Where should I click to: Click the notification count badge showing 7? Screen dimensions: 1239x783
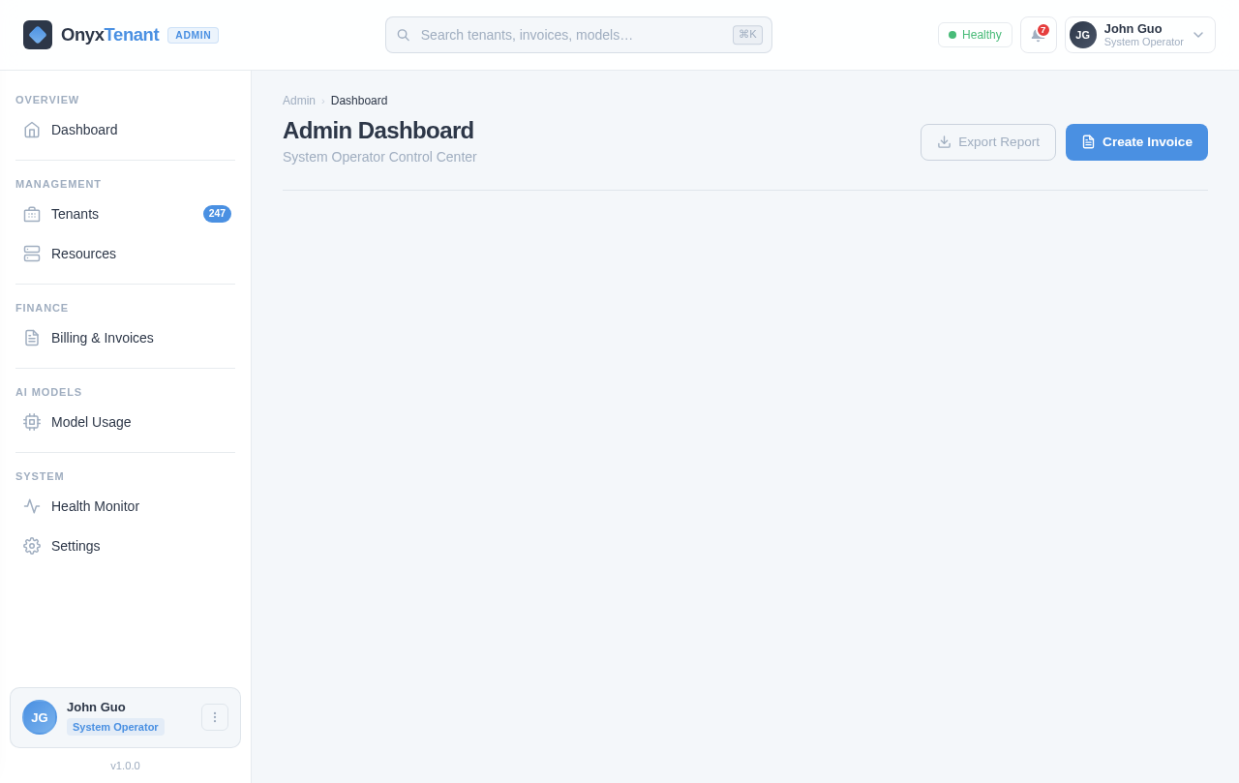(x=1043, y=29)
